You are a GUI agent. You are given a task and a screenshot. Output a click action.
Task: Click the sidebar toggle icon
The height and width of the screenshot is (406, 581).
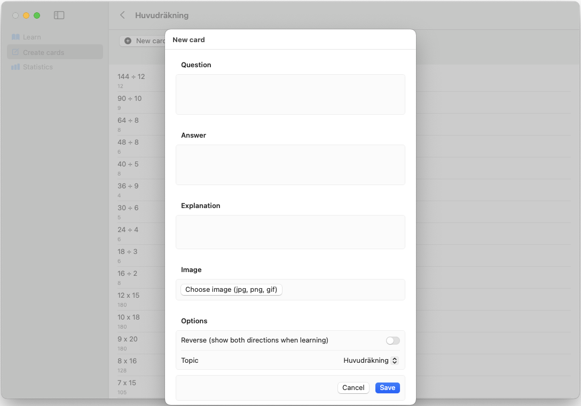(59, 15)
